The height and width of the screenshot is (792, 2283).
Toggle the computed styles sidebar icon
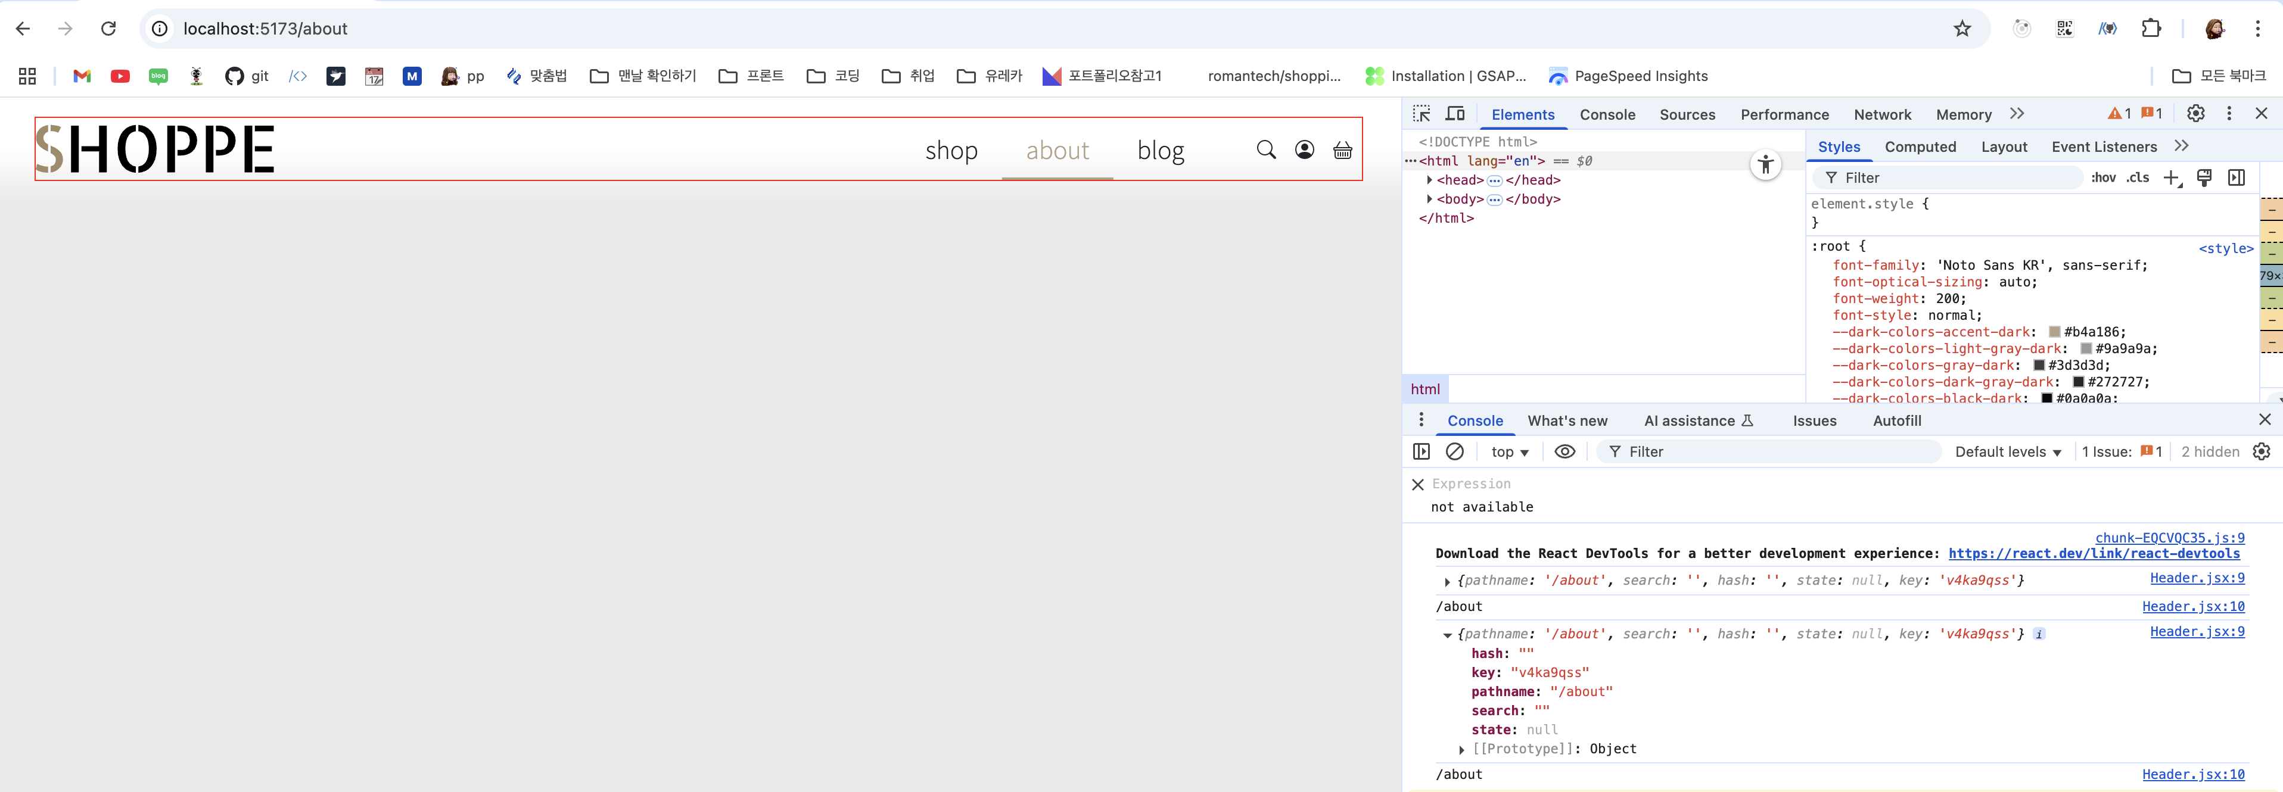coord(2236,178)
